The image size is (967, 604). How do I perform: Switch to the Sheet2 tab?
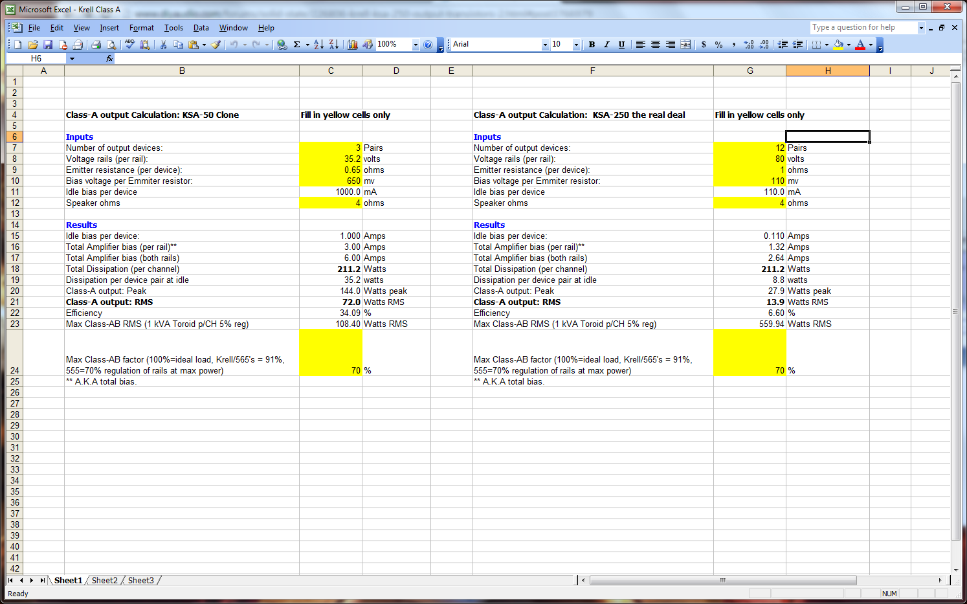click(105, 581)
